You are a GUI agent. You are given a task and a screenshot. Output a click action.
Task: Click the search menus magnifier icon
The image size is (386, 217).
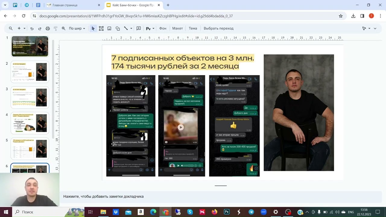(x=11, y=28)
